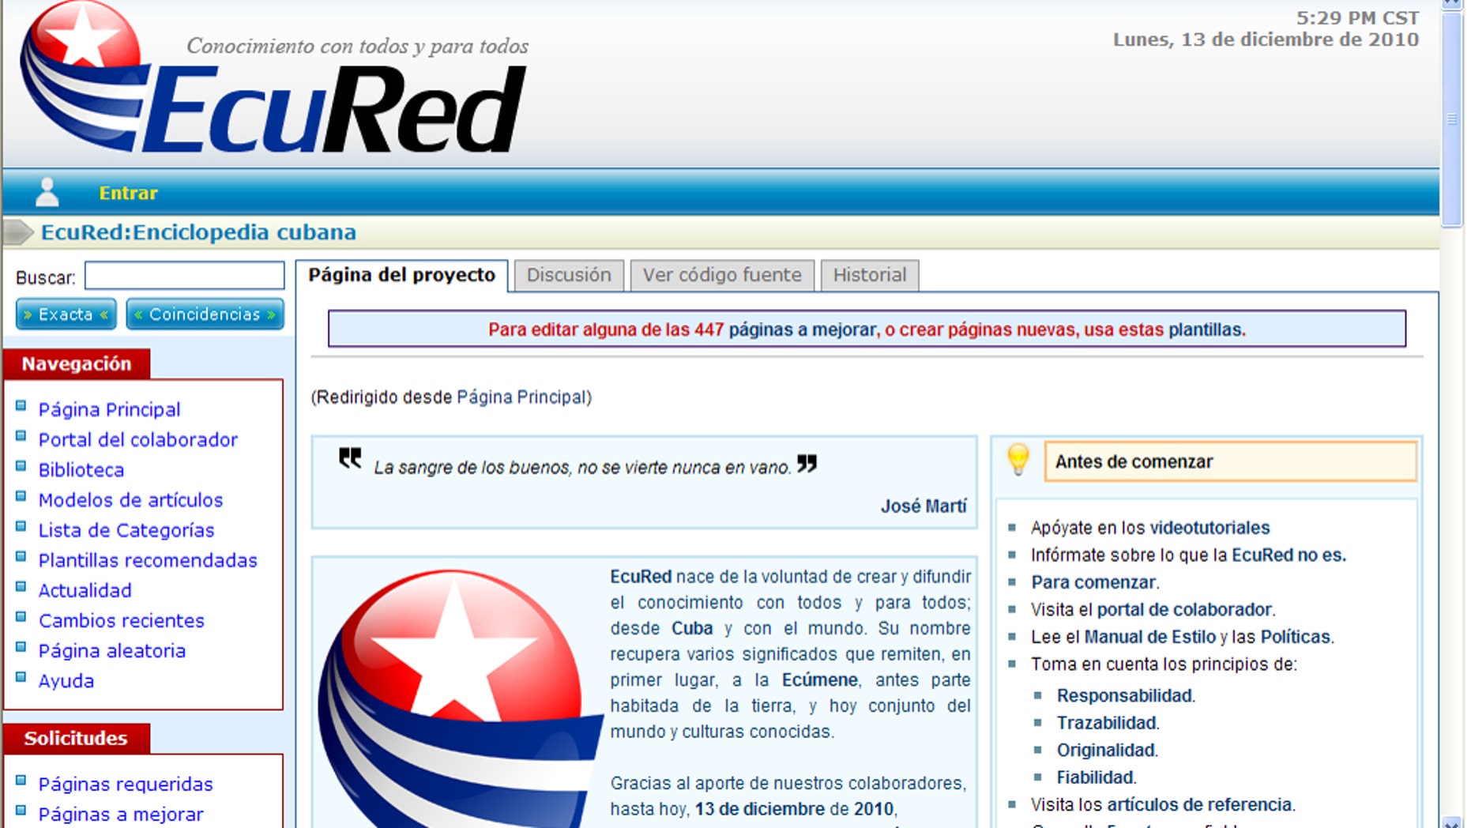Open Plantillas recomendadas
The width and height of the screenshot is (1471, 828).
[x=148, y=559]
